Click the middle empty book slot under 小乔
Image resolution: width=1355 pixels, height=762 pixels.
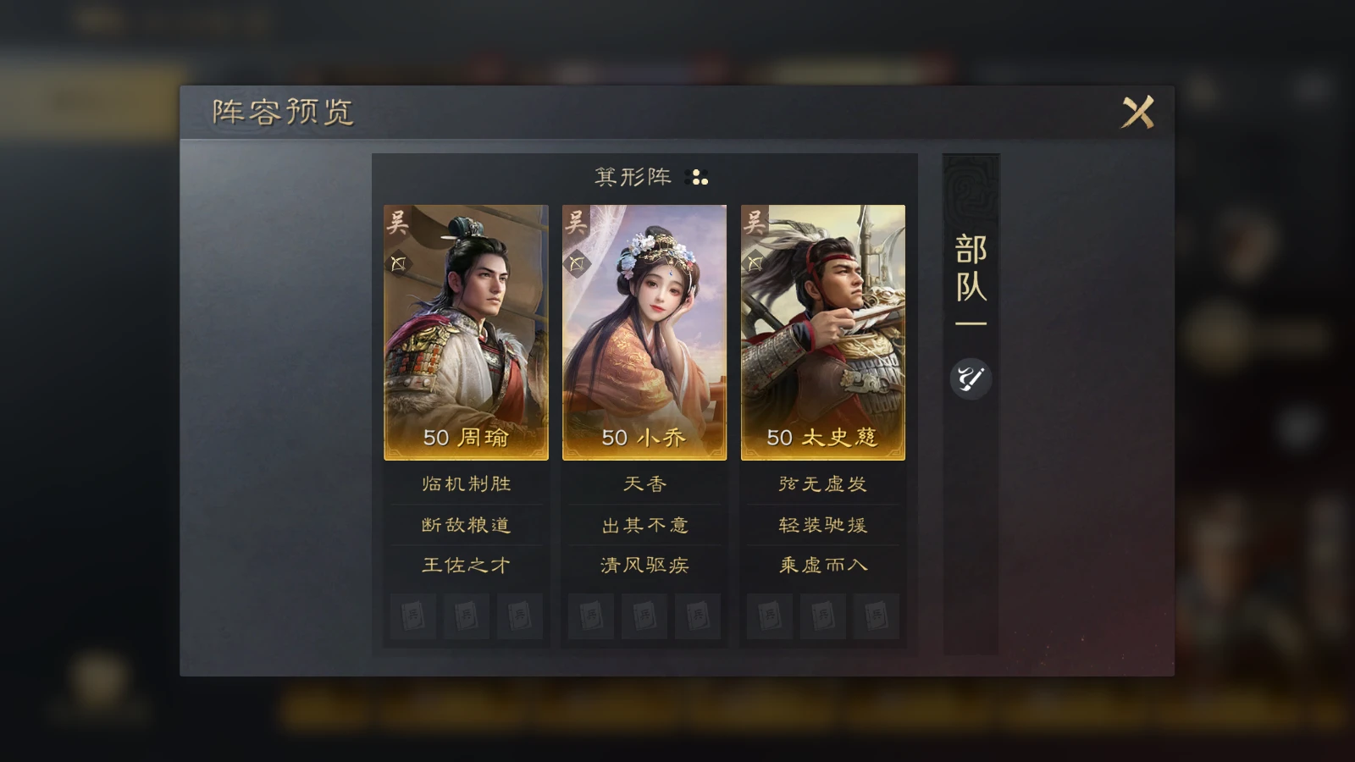[644, 616]
